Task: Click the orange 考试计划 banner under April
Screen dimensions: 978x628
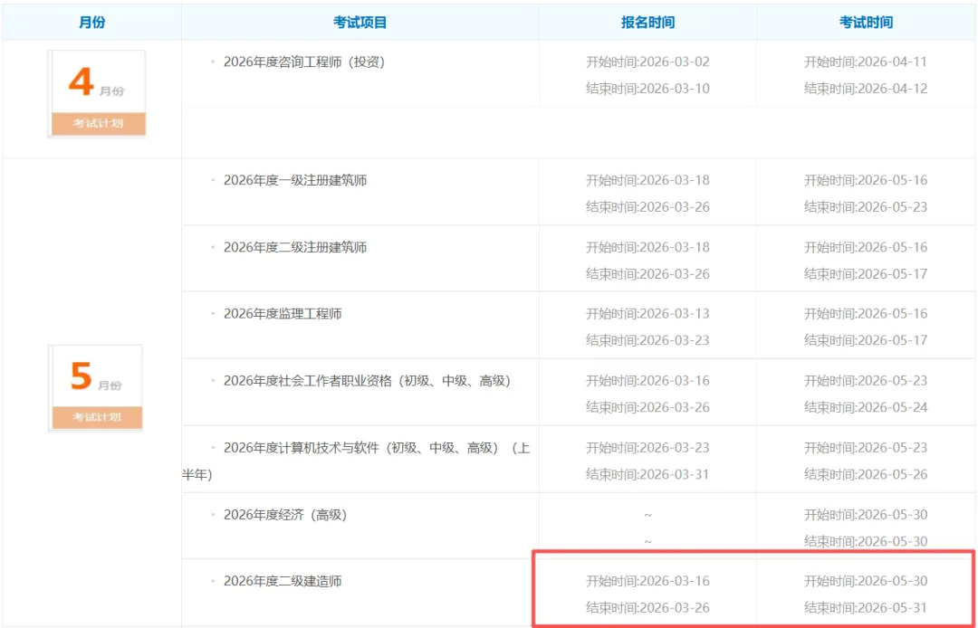Action: [x=96, y=124]
